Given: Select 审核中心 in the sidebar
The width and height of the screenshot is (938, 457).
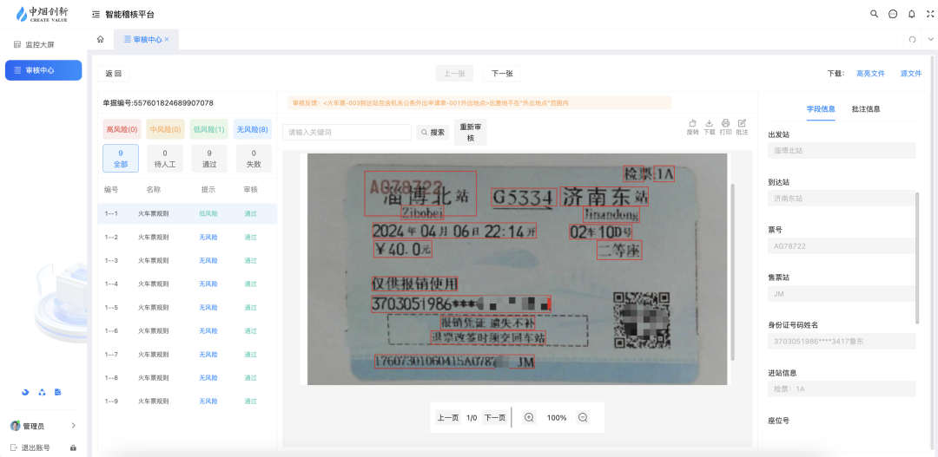Looking at the screenshot, I should tap(43, 70).
